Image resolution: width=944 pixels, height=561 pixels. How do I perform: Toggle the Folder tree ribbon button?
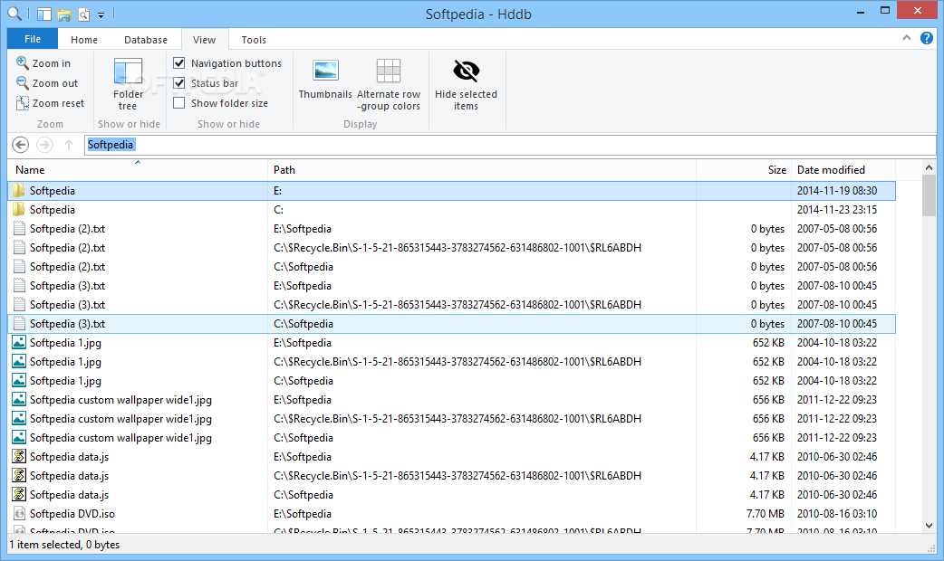[129, 84]
